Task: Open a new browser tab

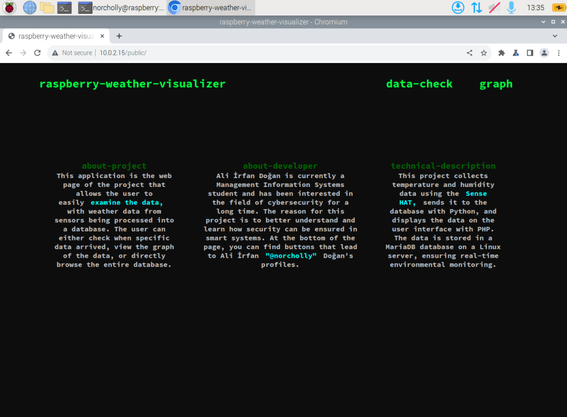Action: (118, 36)
